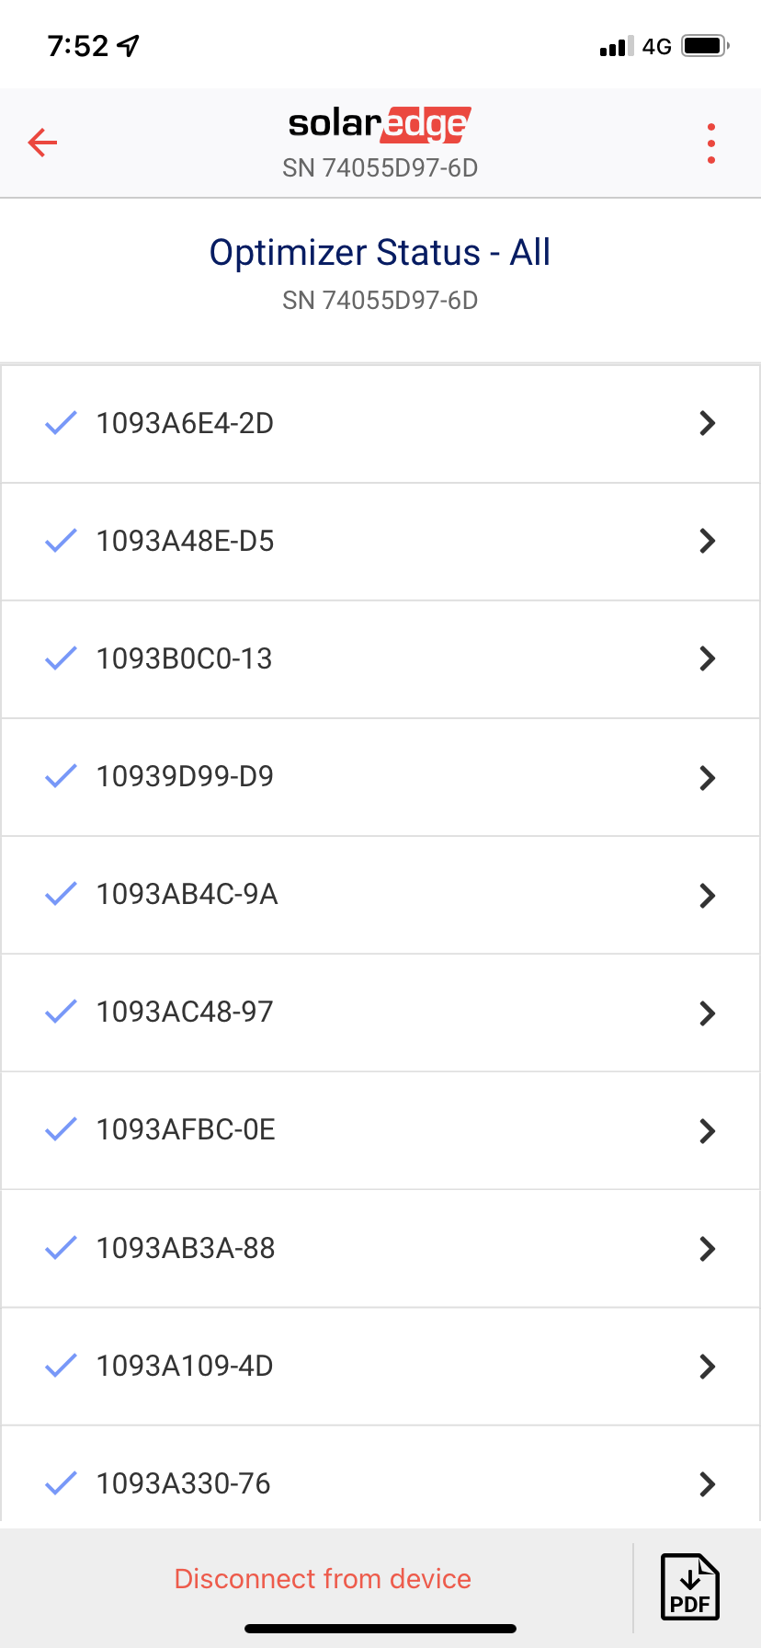Expand optimizer 1093A48E-D5 chevron
This screenshot has height=1648, width=761.
[707, 541]
